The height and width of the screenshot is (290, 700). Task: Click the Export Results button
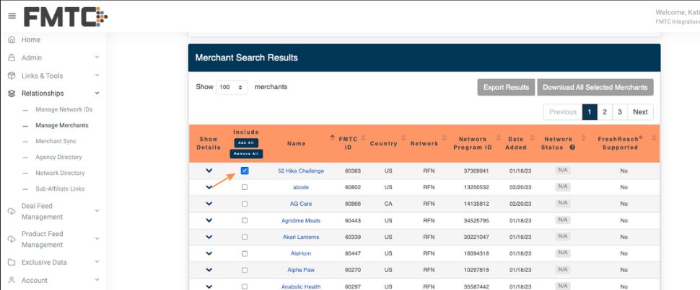click(x=506, y=88)
